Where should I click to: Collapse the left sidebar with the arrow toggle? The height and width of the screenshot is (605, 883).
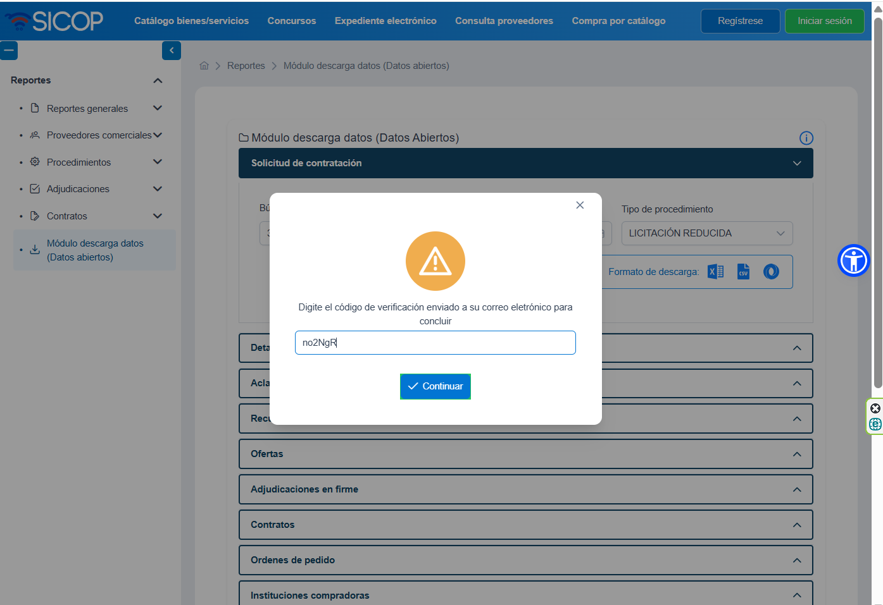[171, 51]
